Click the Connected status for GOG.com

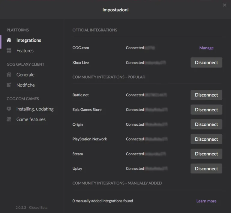point(135,48)
